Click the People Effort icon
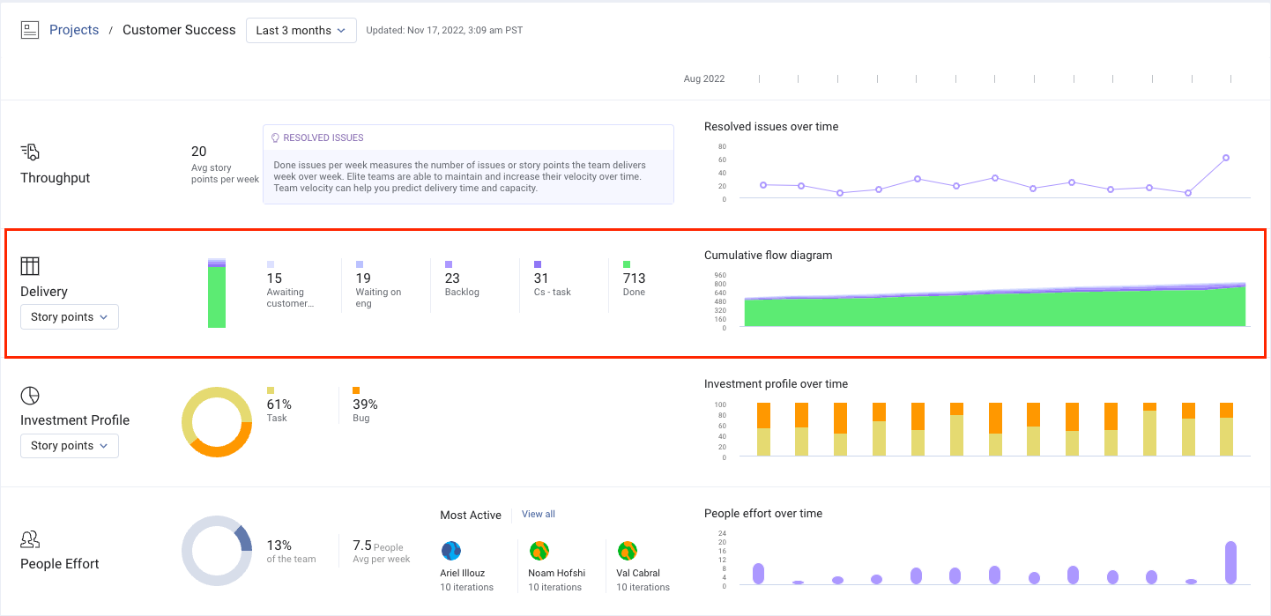Screen dimensions: 1271x616 (30, 538)
